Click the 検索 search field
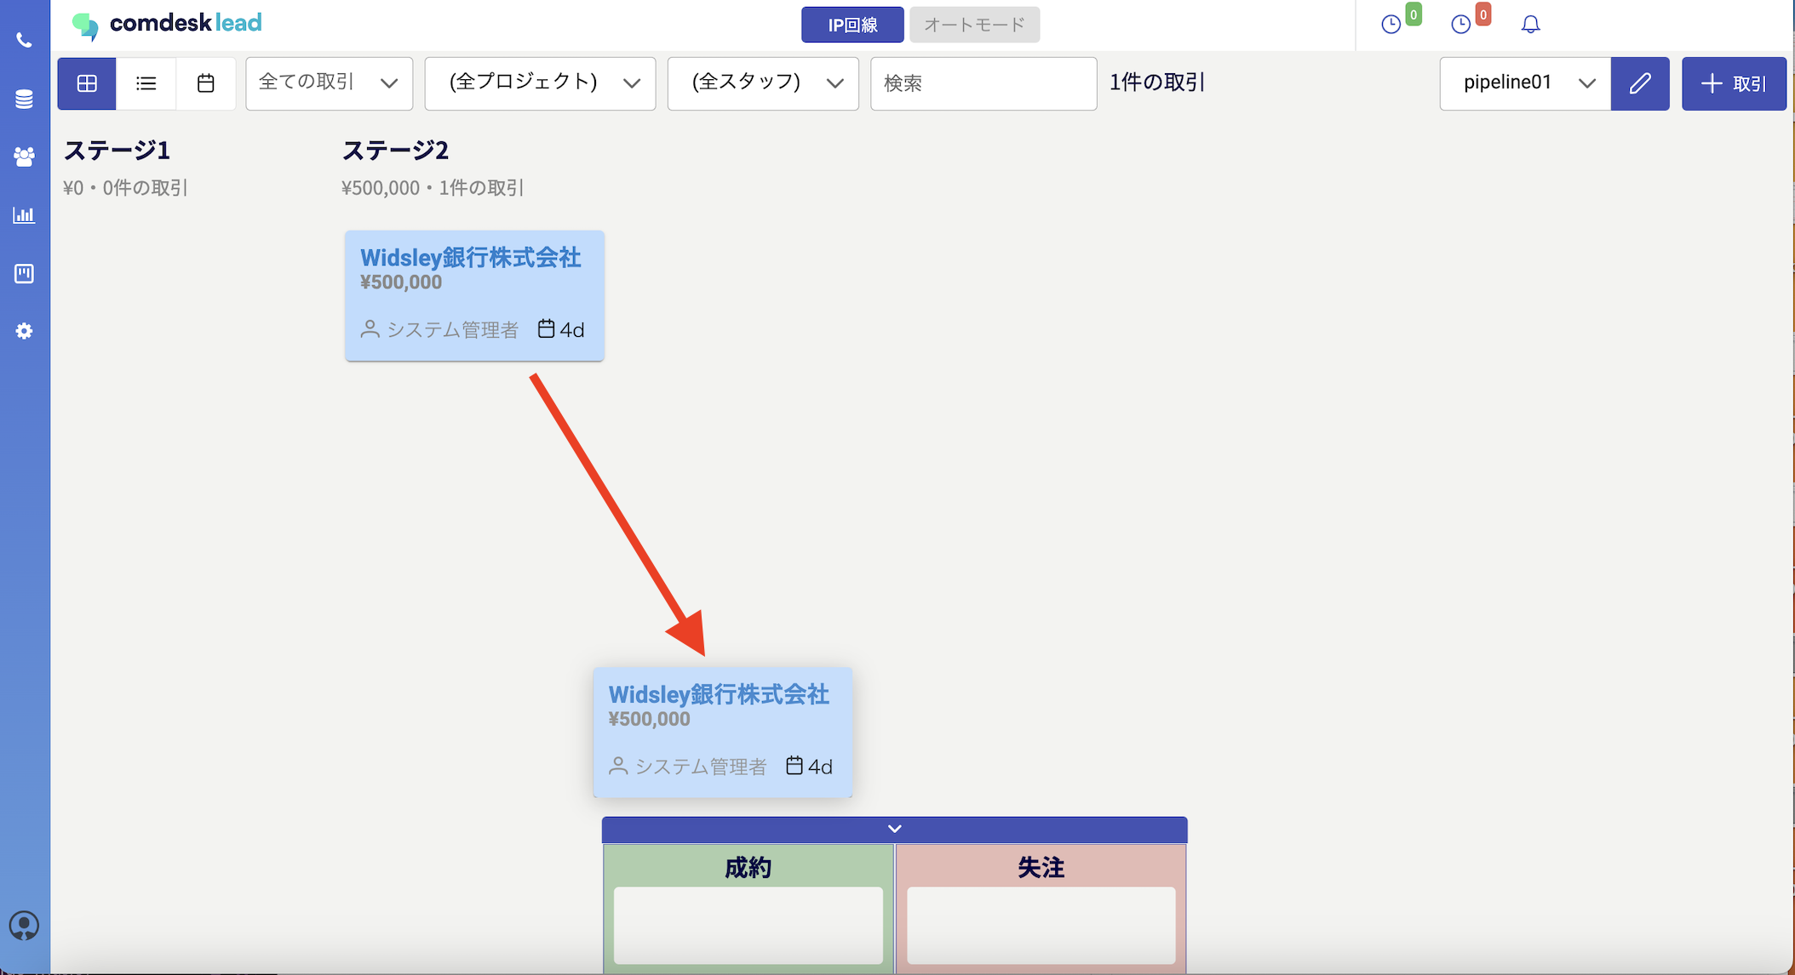1795x975 pixels. pyautogui.click(x=984, y=83)
